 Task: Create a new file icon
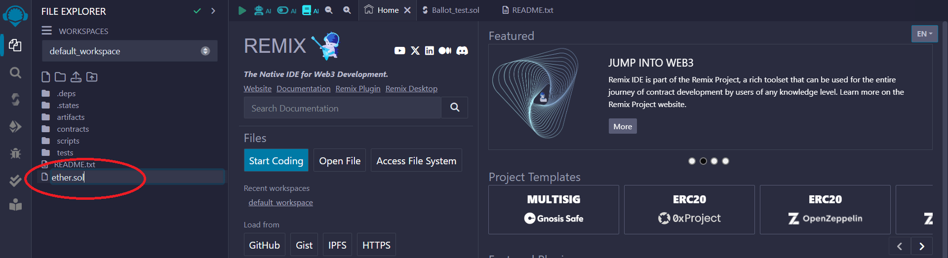(x=45, y=77)
